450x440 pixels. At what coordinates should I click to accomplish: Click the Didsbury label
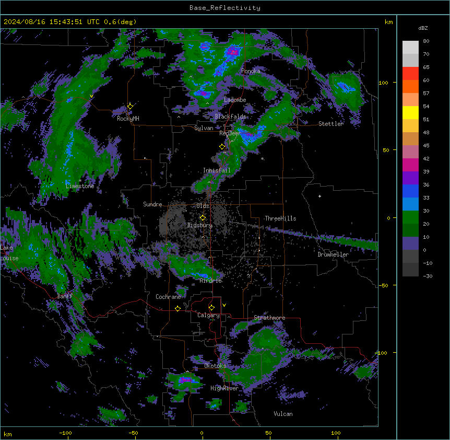(x=200, y=225)
